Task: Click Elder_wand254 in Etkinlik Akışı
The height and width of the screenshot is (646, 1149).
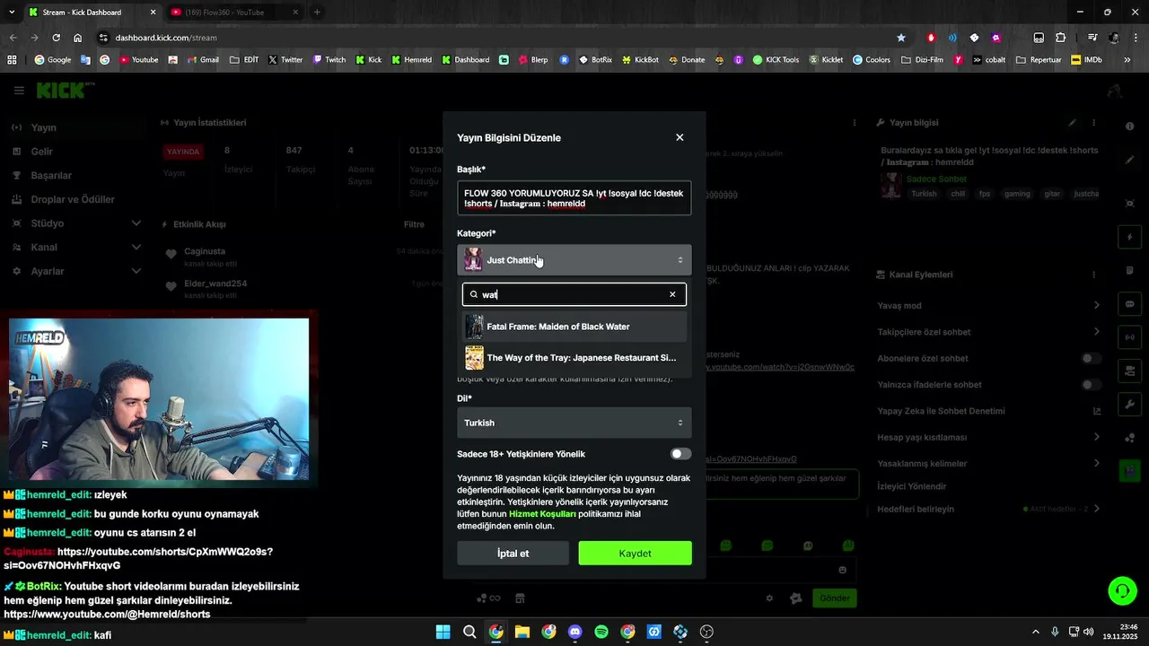Action: [215, 284]
